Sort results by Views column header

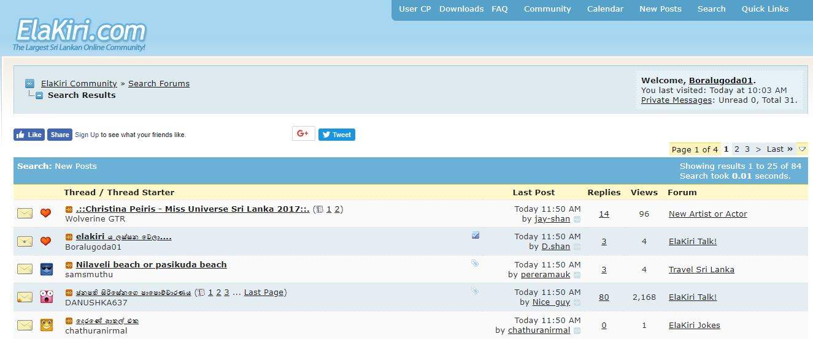(644, 192)
